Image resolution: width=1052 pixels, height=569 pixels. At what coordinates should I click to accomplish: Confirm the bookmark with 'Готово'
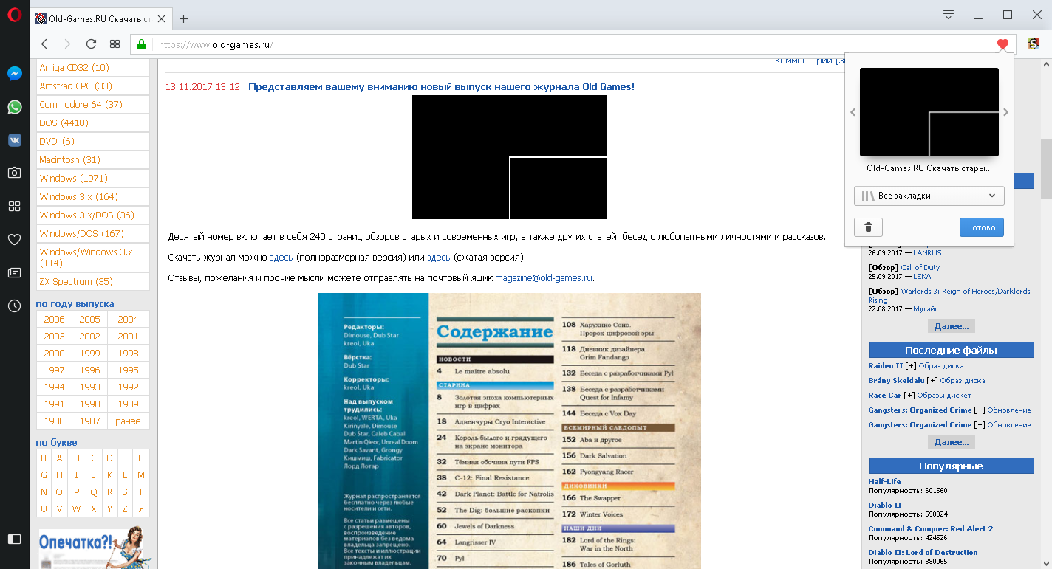pyautogui.click(x=982, y=227)
